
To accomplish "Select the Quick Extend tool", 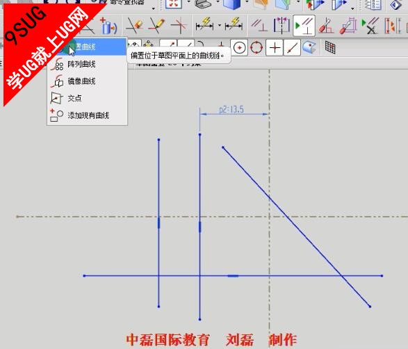I will [x=156, y=26].
